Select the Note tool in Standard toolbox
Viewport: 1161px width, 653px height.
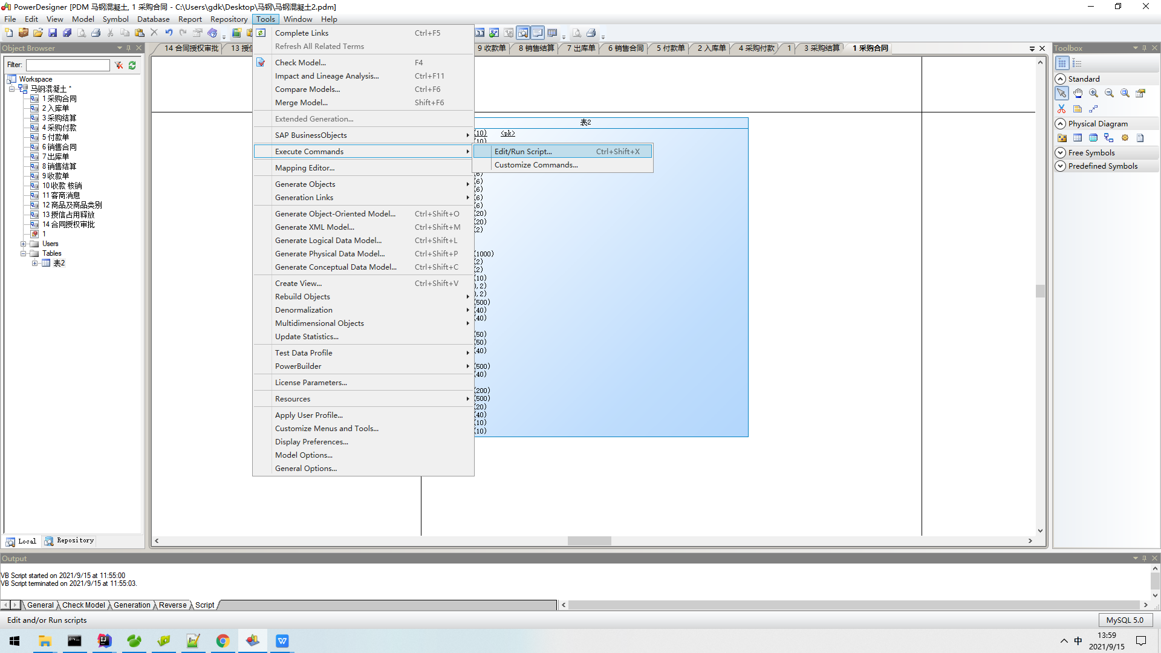pos(1078,108)
